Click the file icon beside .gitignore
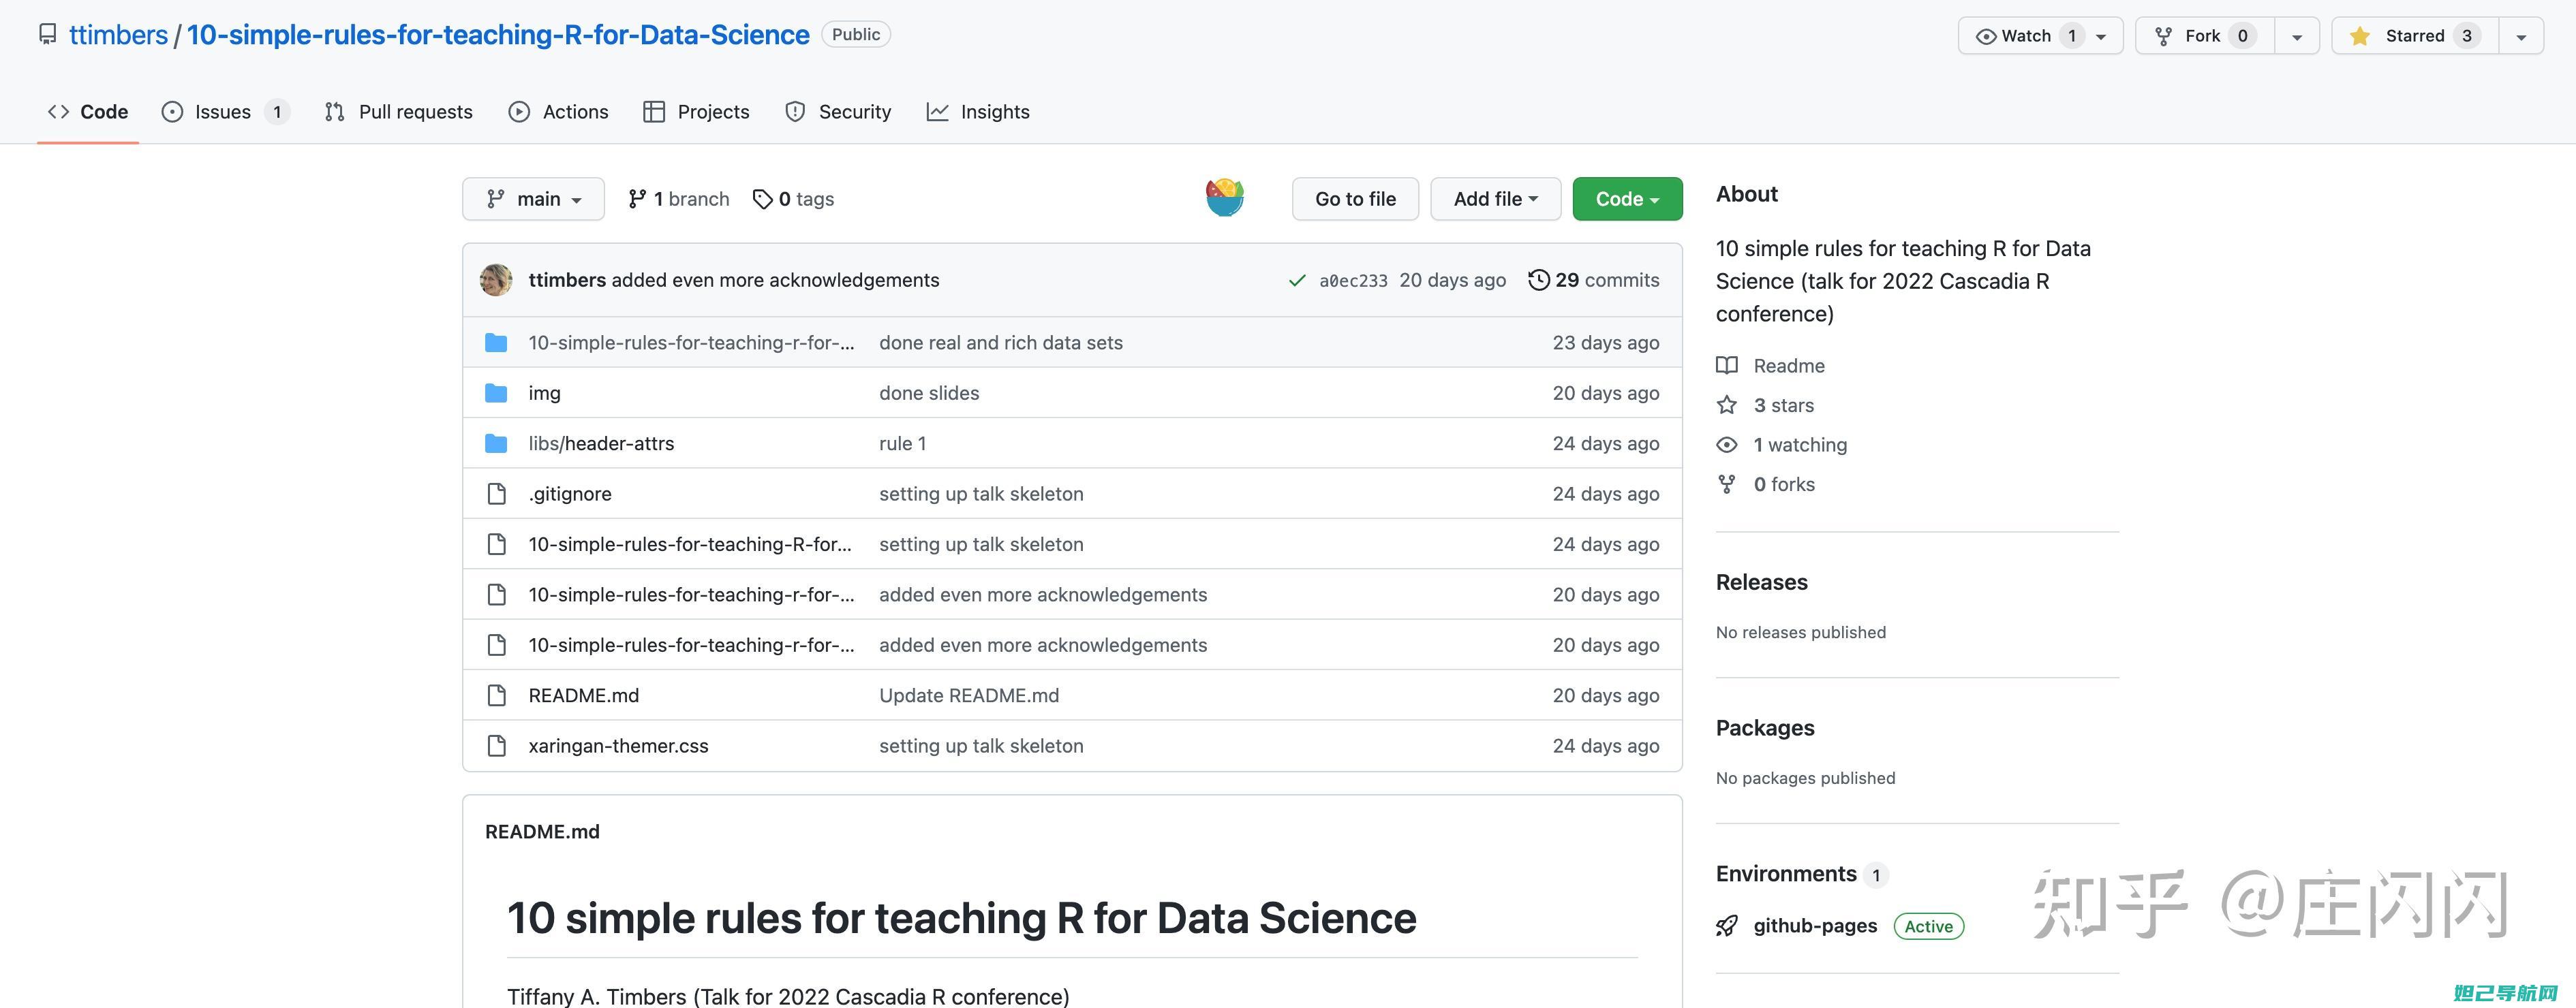 pyautogui.click(x=496, y=494)
